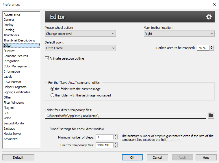The height and width of the screenshot is (163, 219).
Task: Open Labels preferences category
Action: [8, 77]
